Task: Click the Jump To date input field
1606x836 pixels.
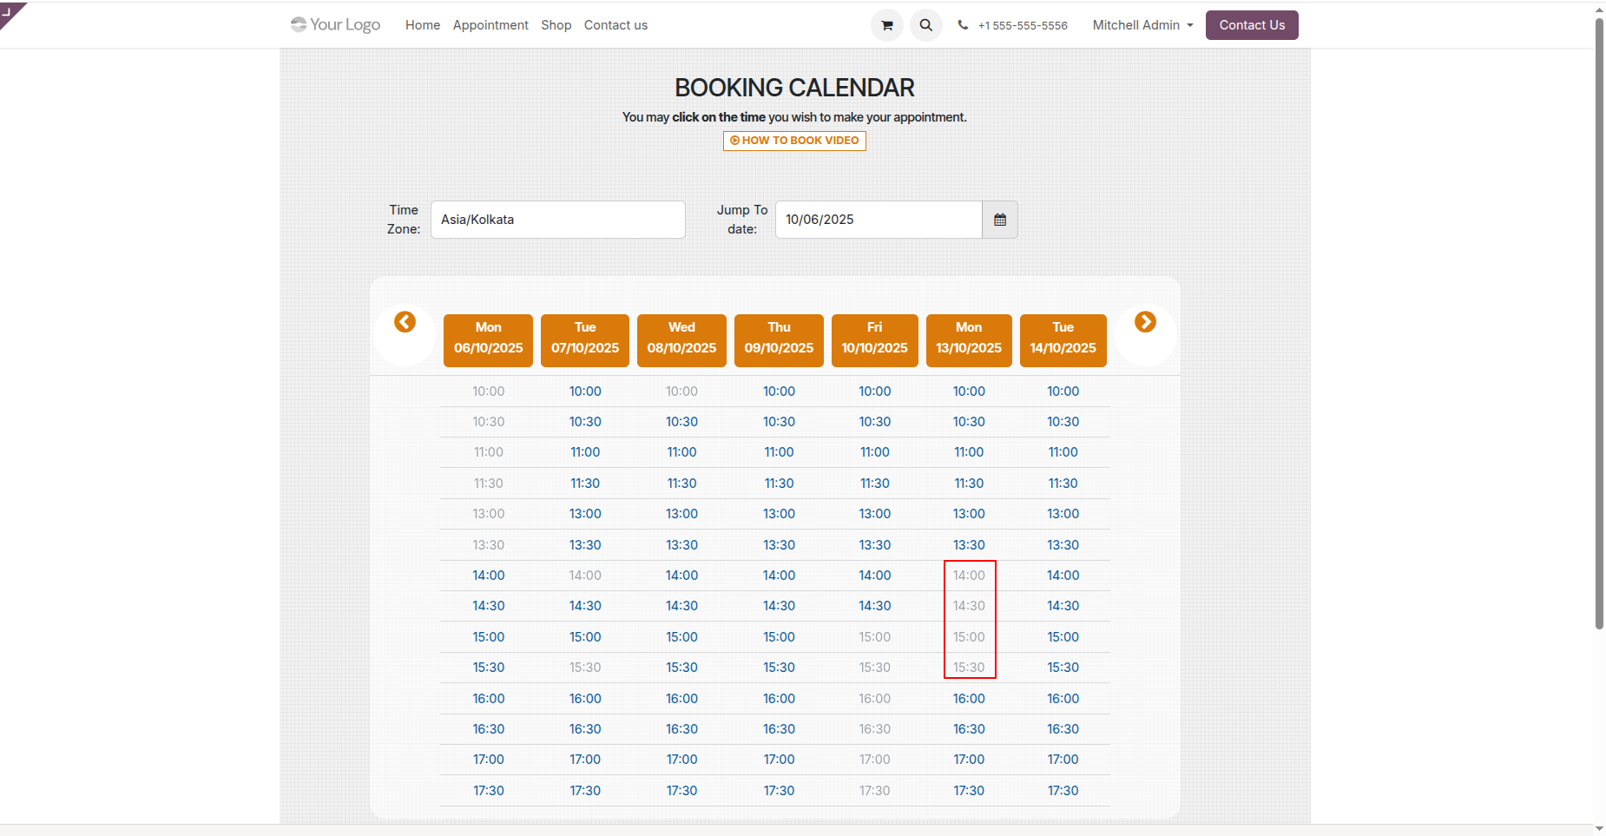Action: coord(879,220)
